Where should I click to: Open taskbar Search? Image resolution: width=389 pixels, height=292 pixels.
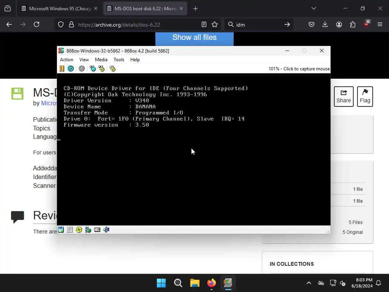point(178,283)
